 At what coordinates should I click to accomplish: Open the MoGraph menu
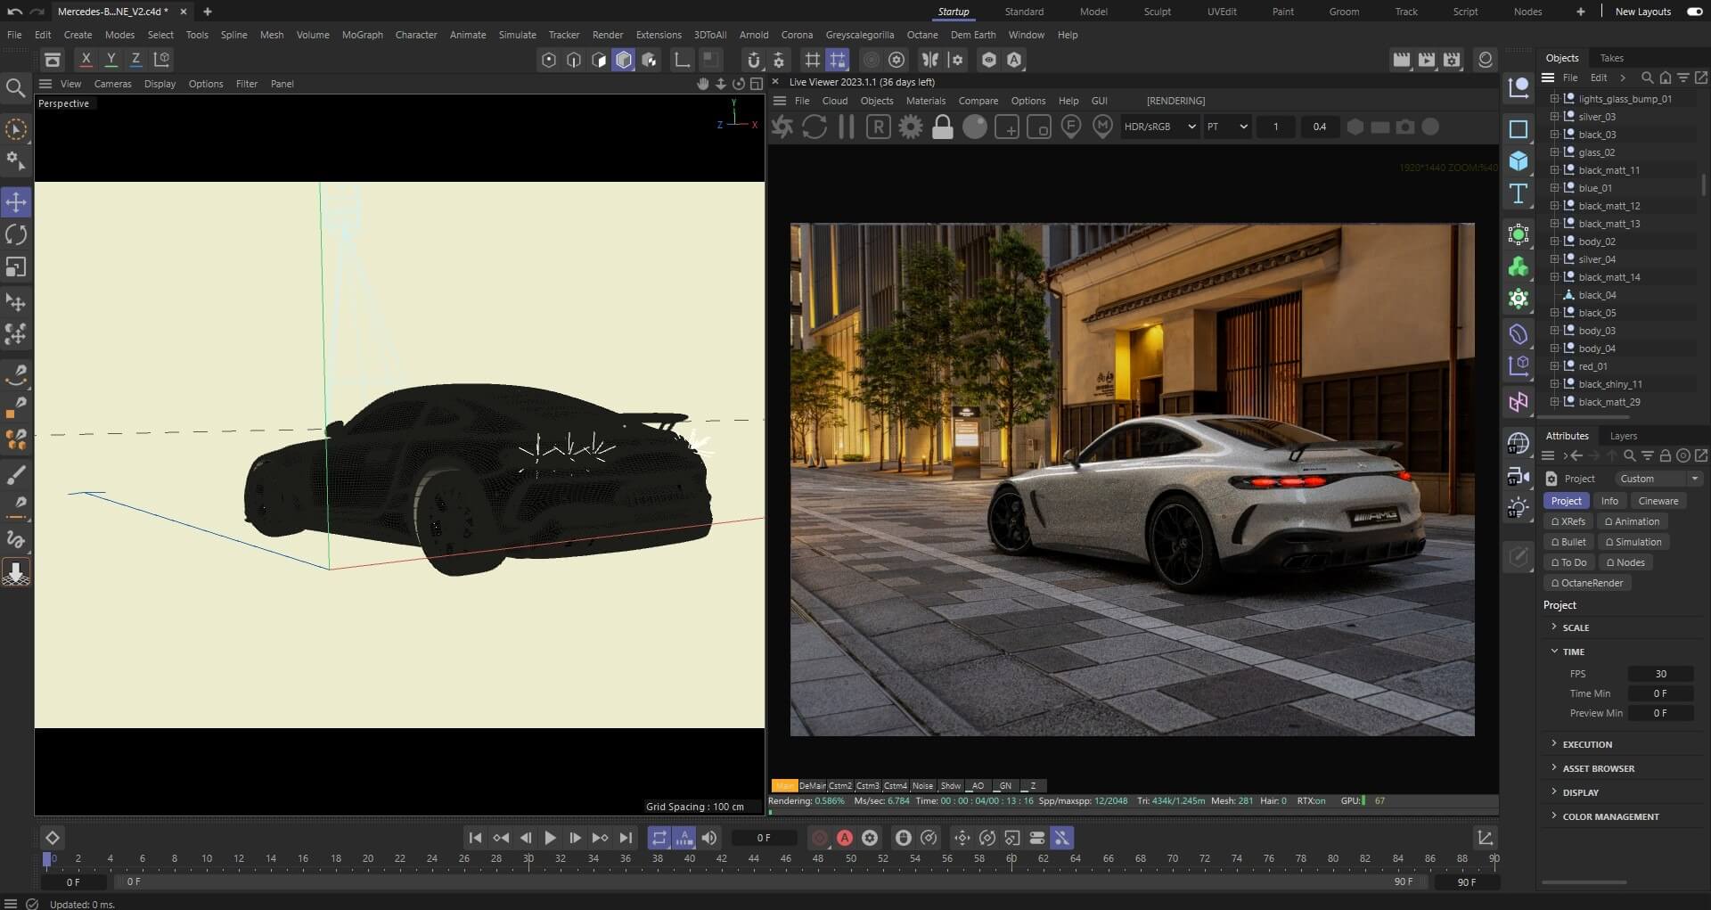(x=362, y=35)
